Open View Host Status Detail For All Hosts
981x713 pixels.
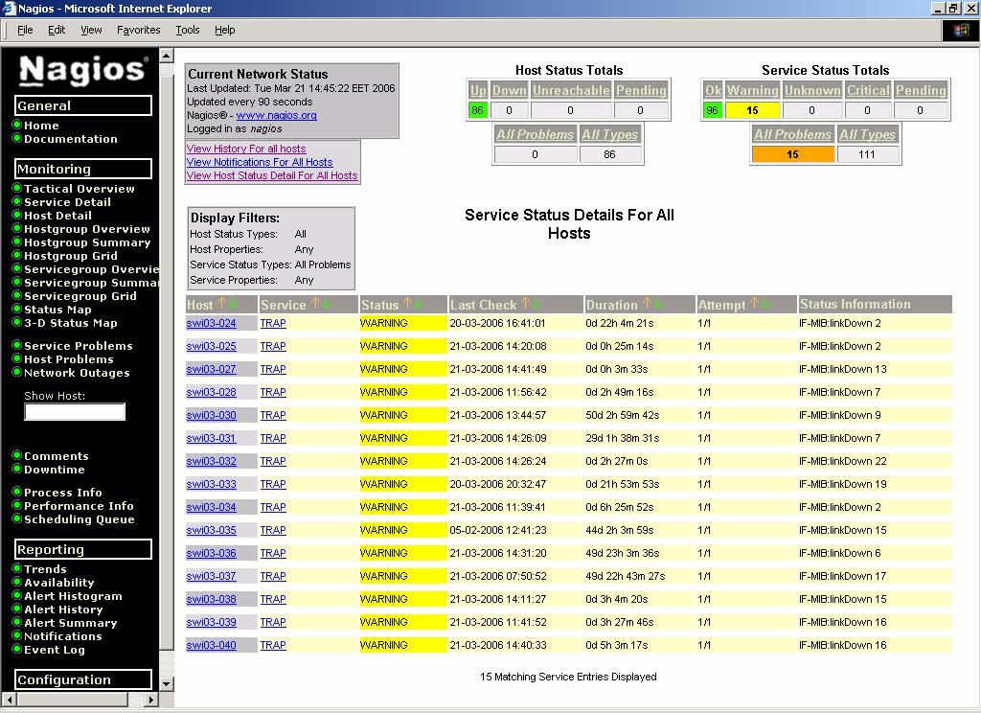(272, 176)
